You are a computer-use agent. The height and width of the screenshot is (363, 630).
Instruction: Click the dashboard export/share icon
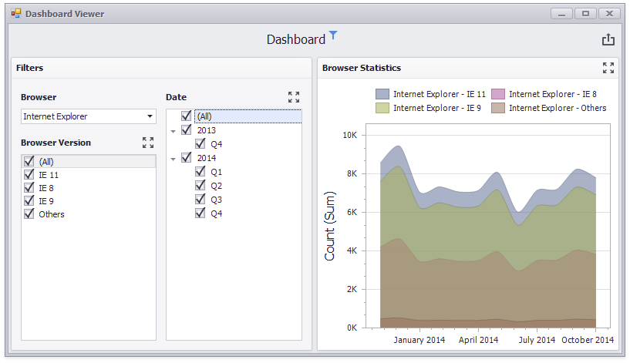tap(608, 39)
